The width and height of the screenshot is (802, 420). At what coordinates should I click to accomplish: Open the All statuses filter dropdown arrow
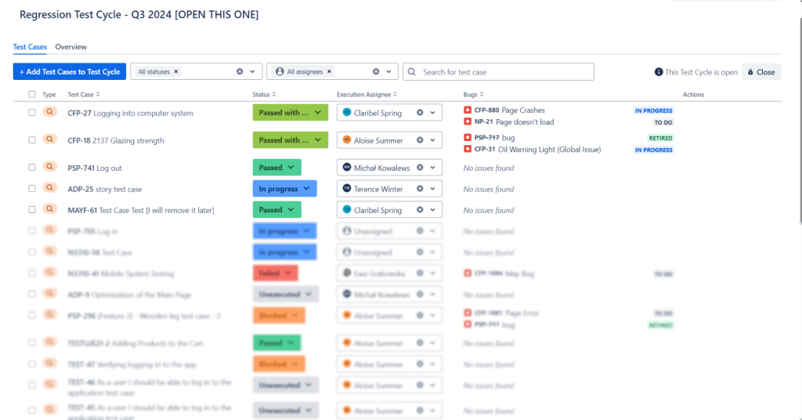pos(253,71)
